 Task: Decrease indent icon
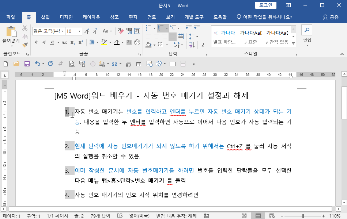point(189,28)
